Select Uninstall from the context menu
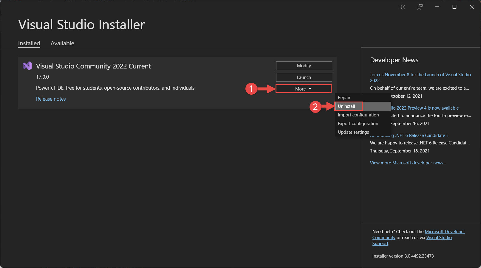 pyautogui.click(x=348, y=106)
